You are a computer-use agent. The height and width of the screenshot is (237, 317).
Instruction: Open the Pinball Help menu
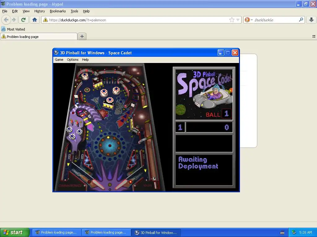85,60
